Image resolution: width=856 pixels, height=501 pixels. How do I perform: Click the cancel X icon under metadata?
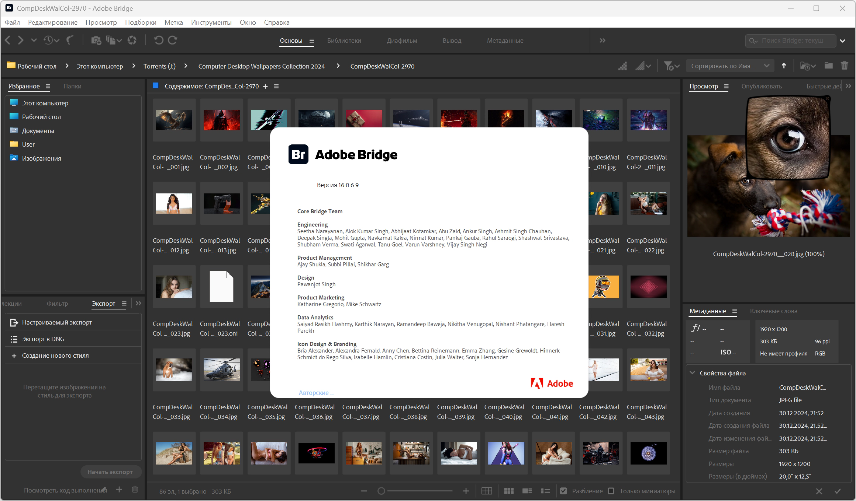click(x=819, y=491)
